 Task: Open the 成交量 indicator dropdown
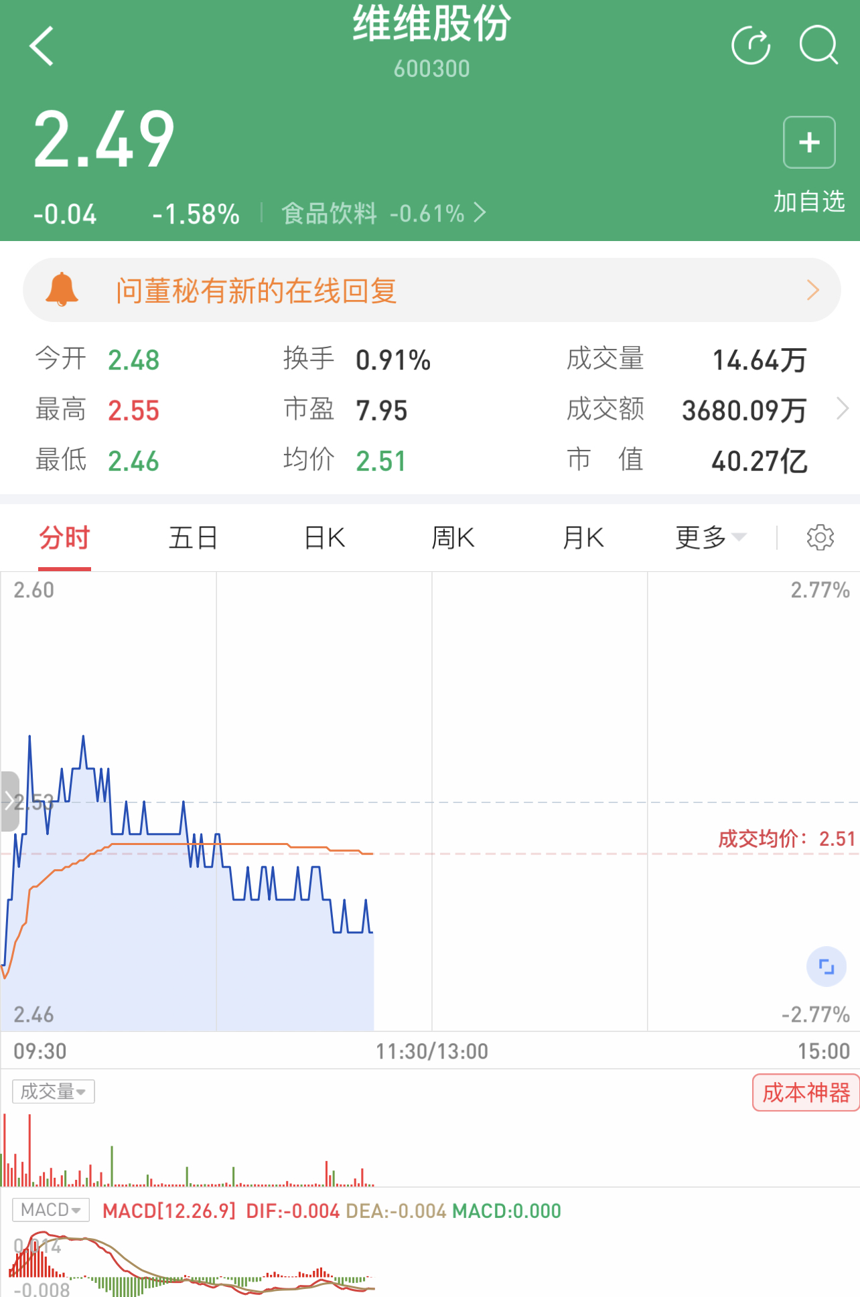54,1091
